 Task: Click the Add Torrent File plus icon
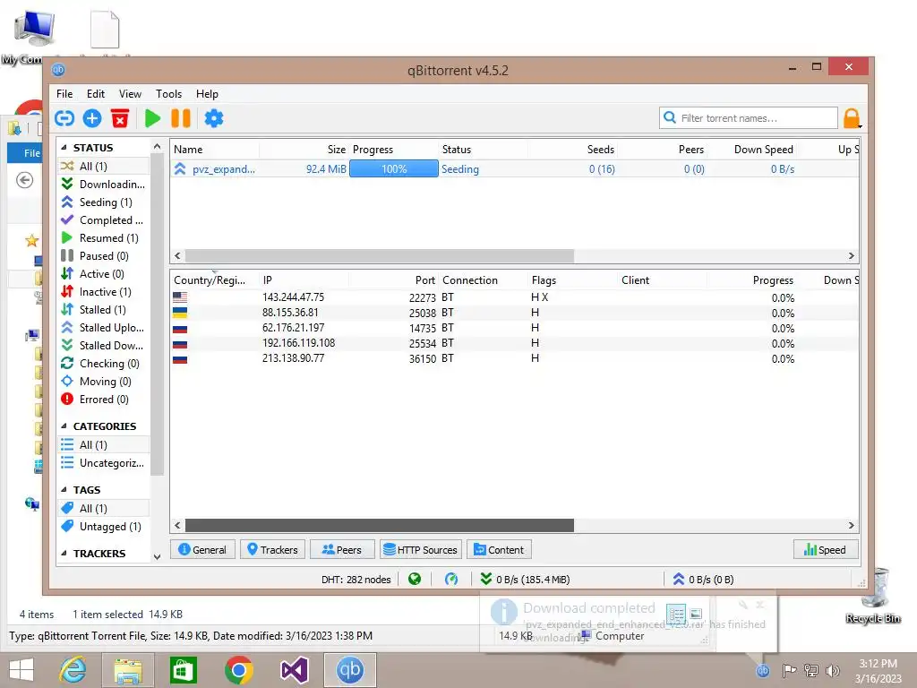click(x=92, y=118)
